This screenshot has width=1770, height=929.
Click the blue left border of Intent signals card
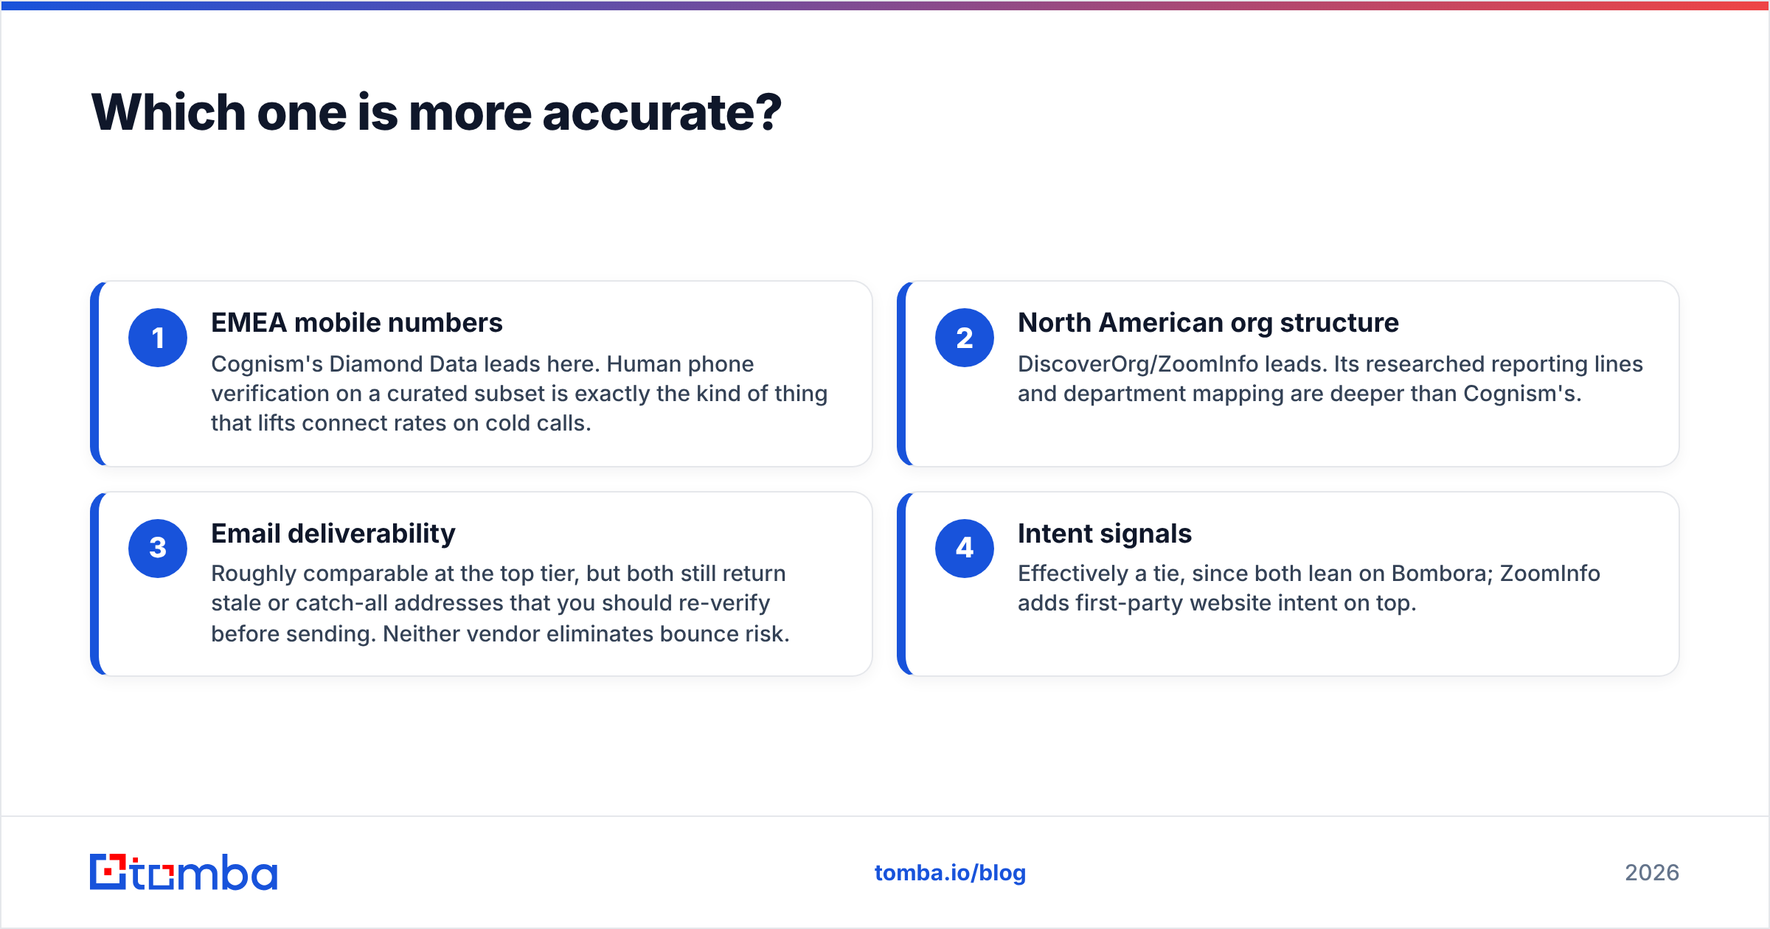[901, 584]
